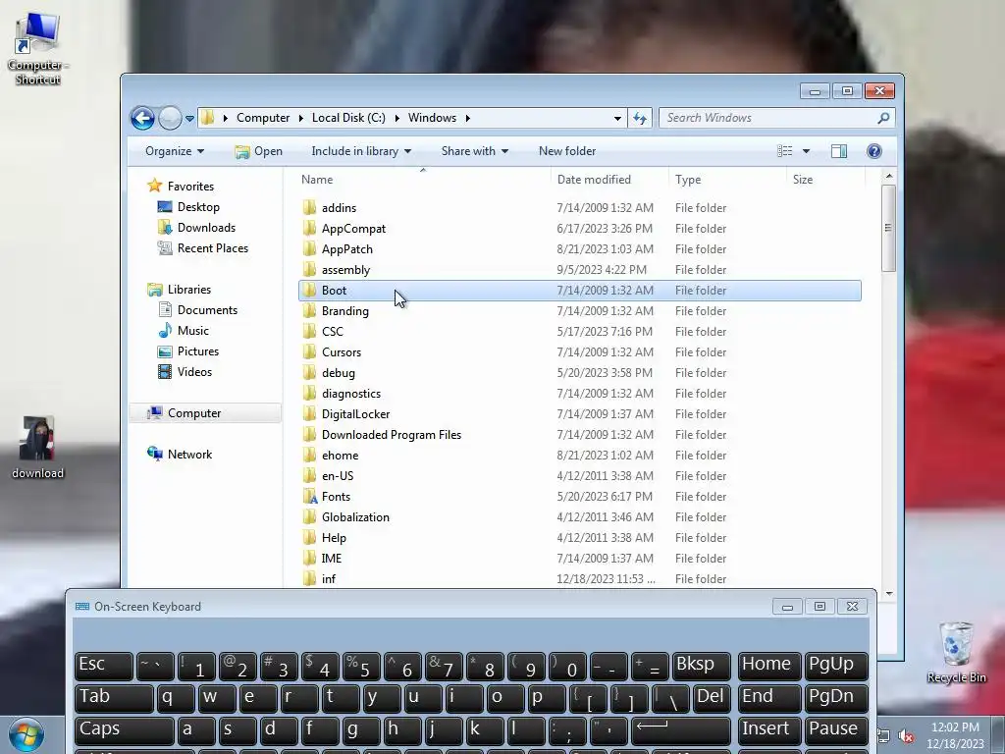Click the Search Windows input field
1005x754 pixels.
click(x=767, y=118)
